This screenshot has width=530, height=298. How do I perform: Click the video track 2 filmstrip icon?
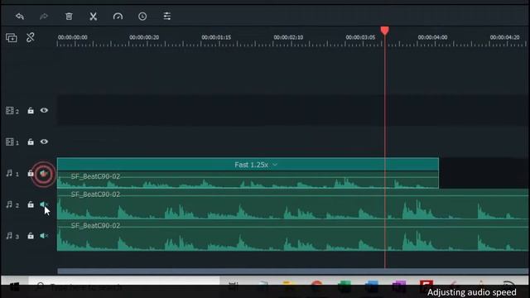[10, 110]
